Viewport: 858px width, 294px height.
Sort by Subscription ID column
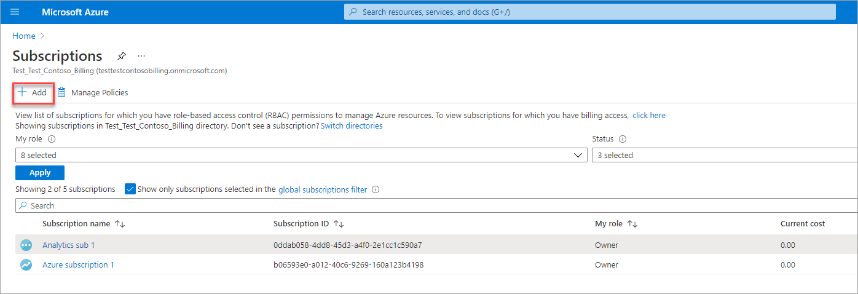pyautogui.click(x=339, y=224)
